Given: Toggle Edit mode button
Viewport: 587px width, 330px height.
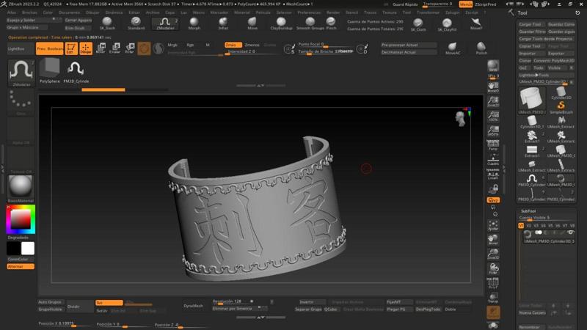Looking at the screenshot, I should 71,48.
